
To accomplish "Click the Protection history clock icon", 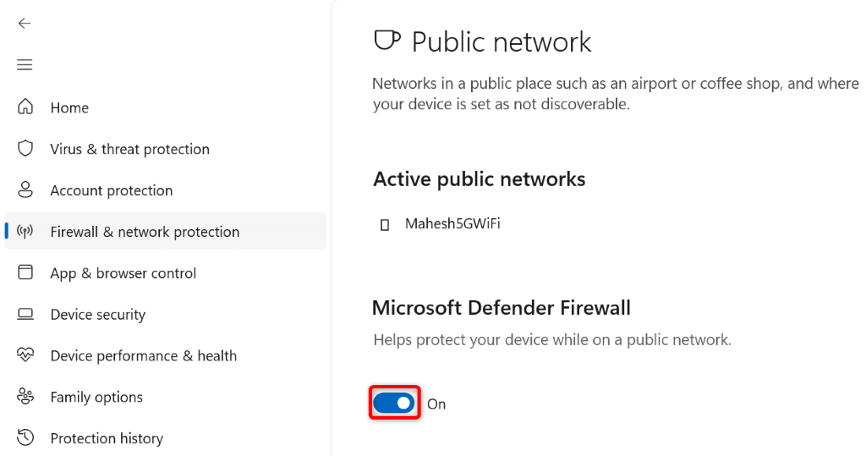I will 25,437.
